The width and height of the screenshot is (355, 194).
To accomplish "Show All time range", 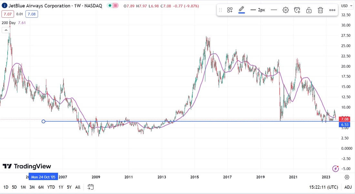I will point(78,187).
